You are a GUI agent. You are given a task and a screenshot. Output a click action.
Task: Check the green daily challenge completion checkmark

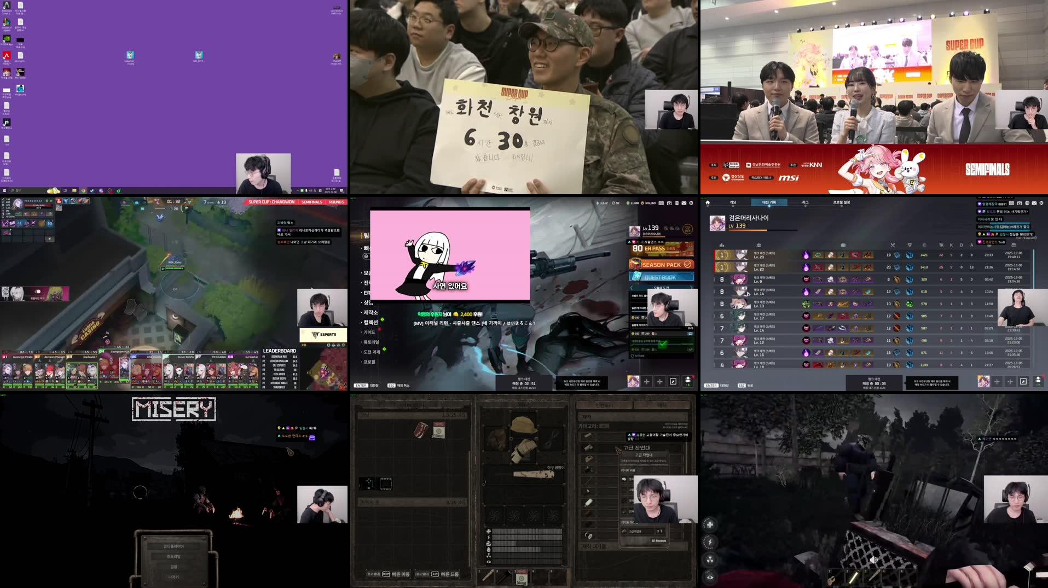[x=663, y=344]
